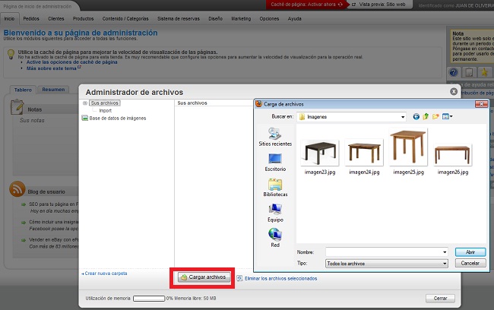Open the Opciones menu
This screenshot has width=494, height=310.
tap(269, 18)
